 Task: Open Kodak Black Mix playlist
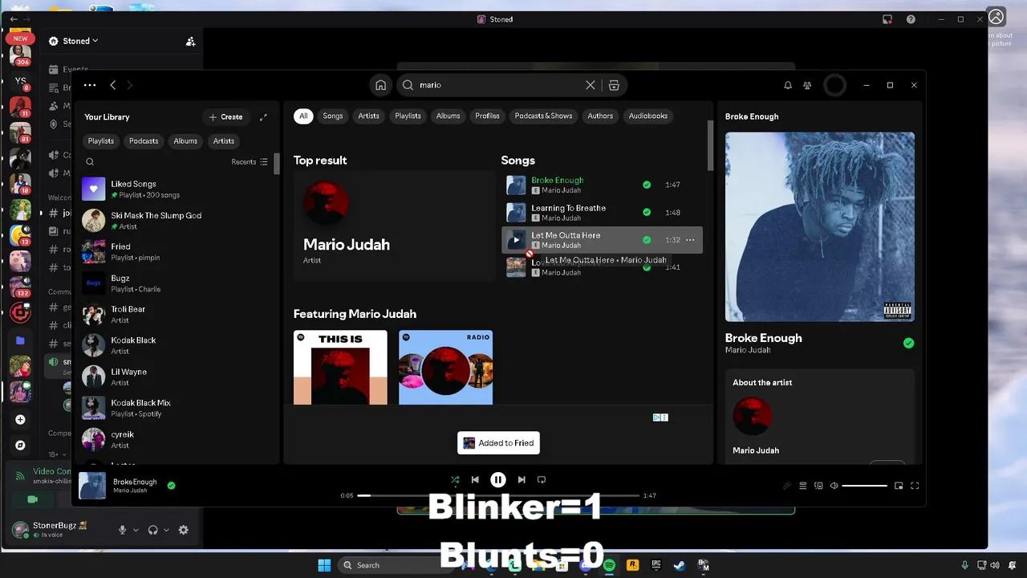click(177, 408)
